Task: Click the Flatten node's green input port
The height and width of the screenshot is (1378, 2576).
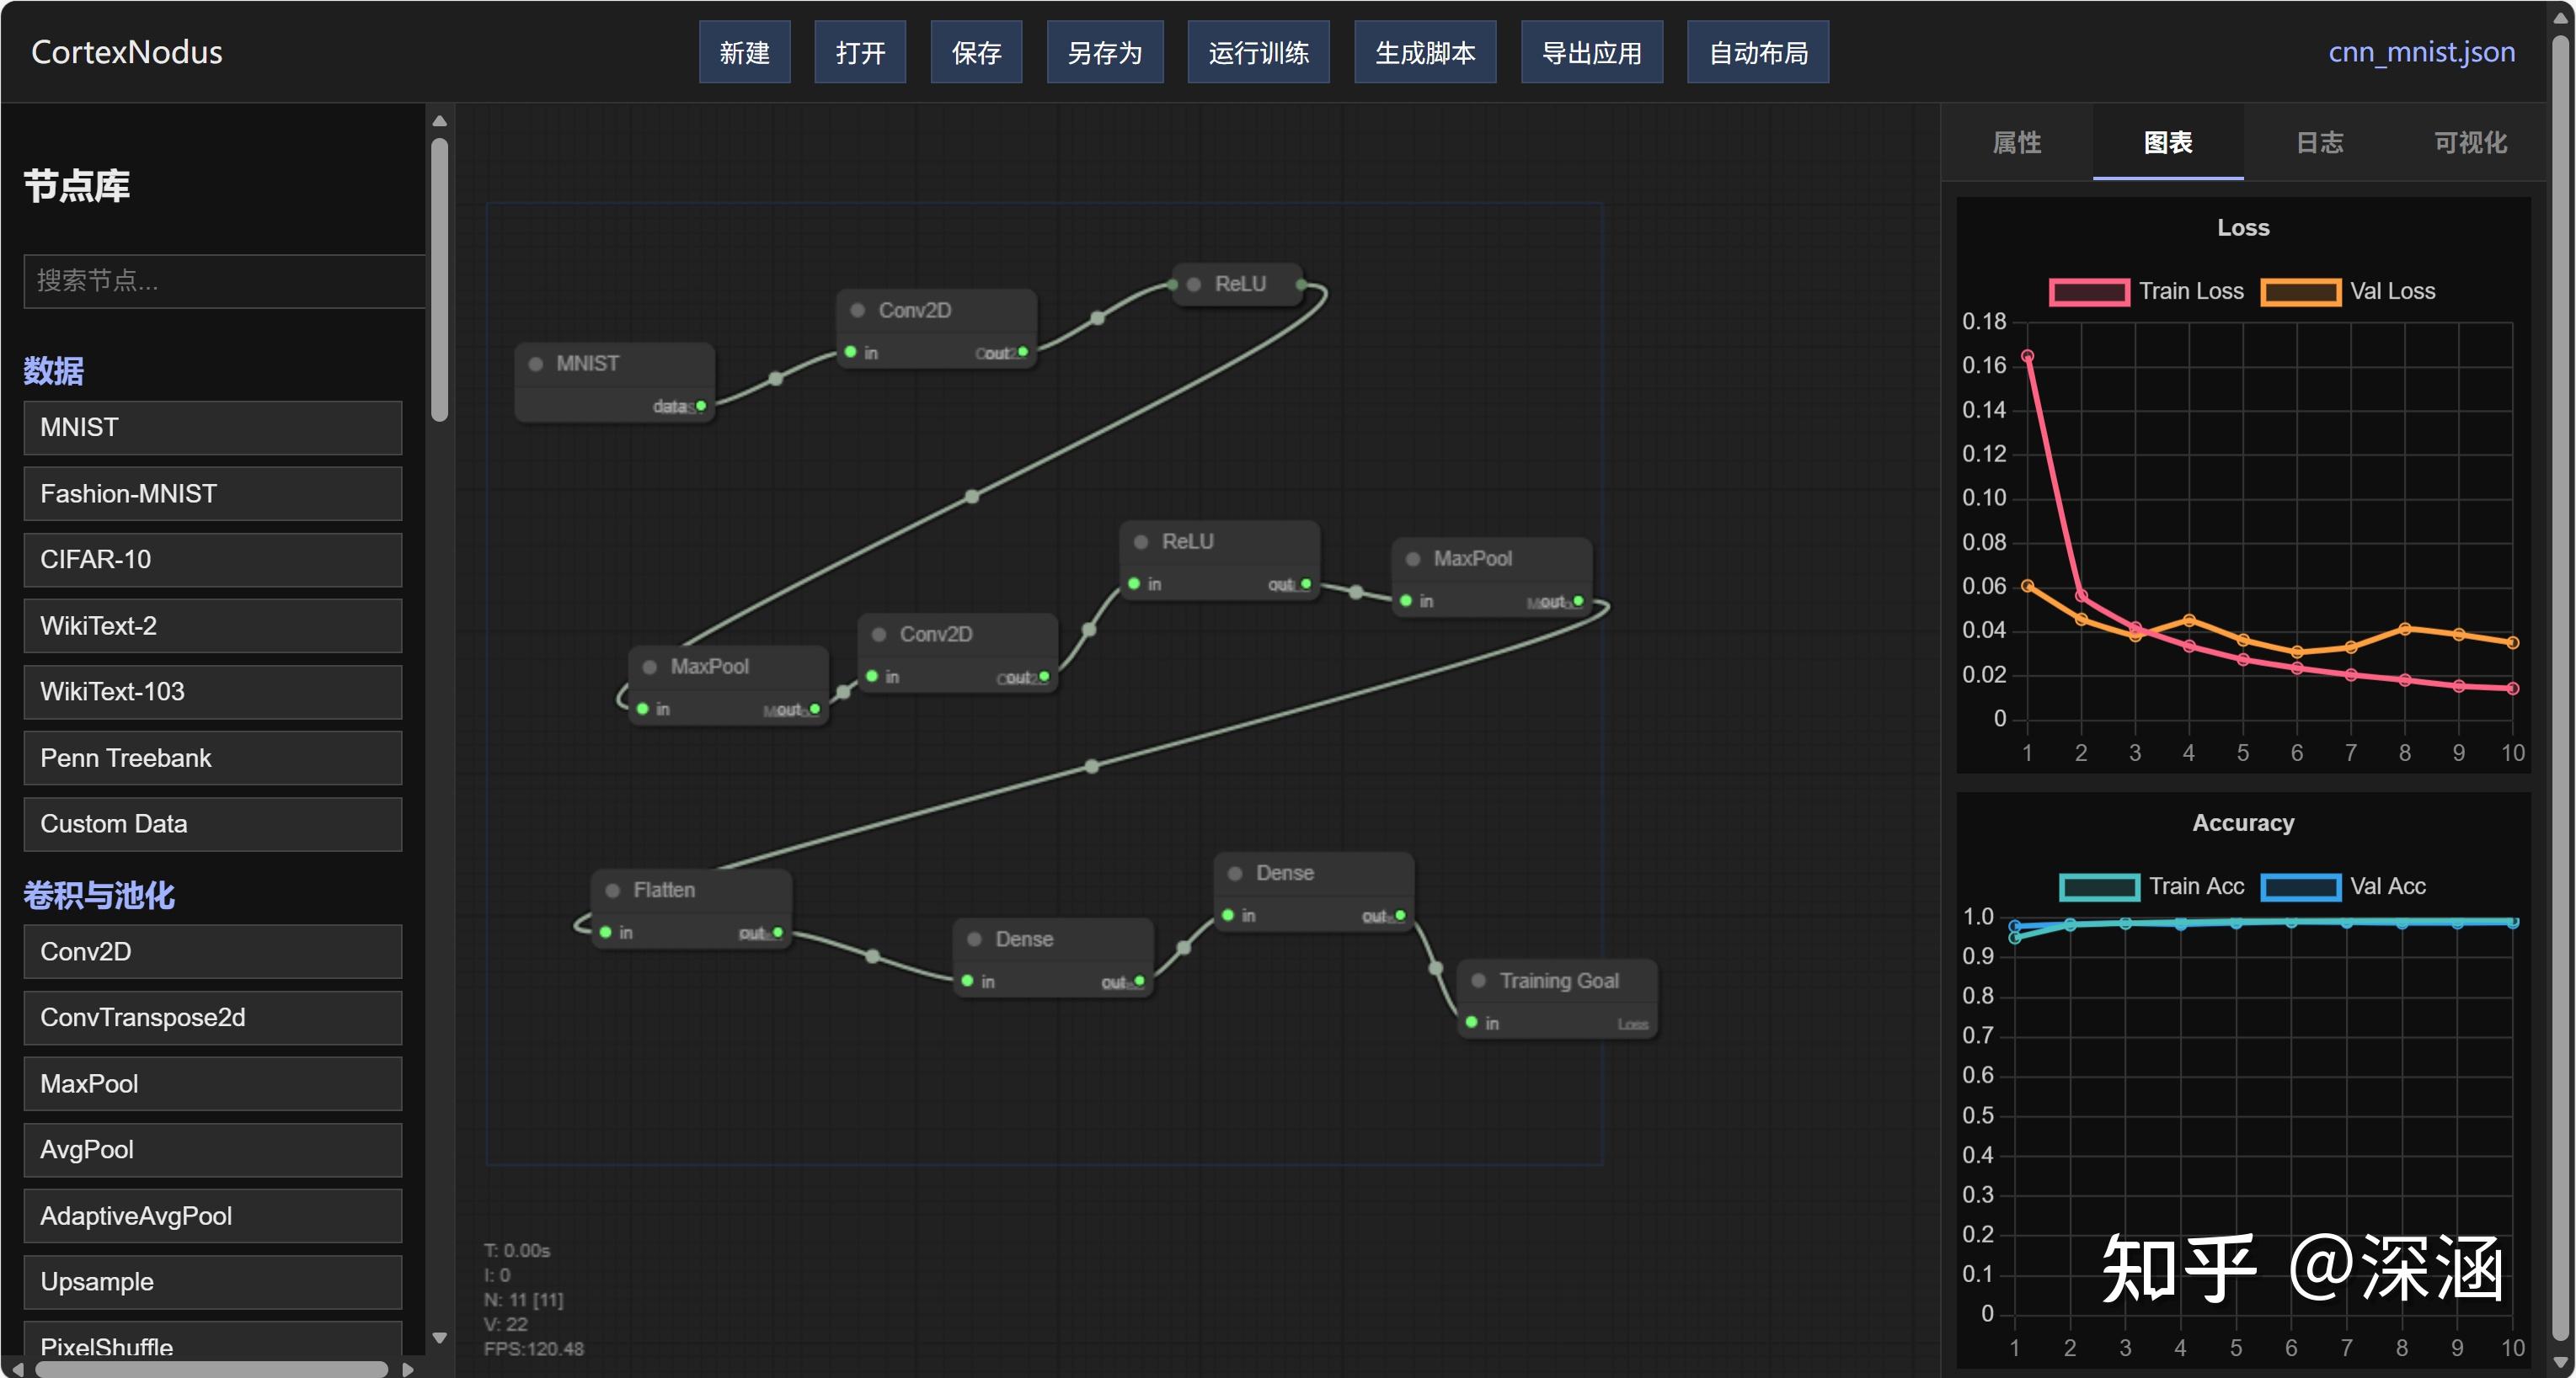Action: coord(606,931)
